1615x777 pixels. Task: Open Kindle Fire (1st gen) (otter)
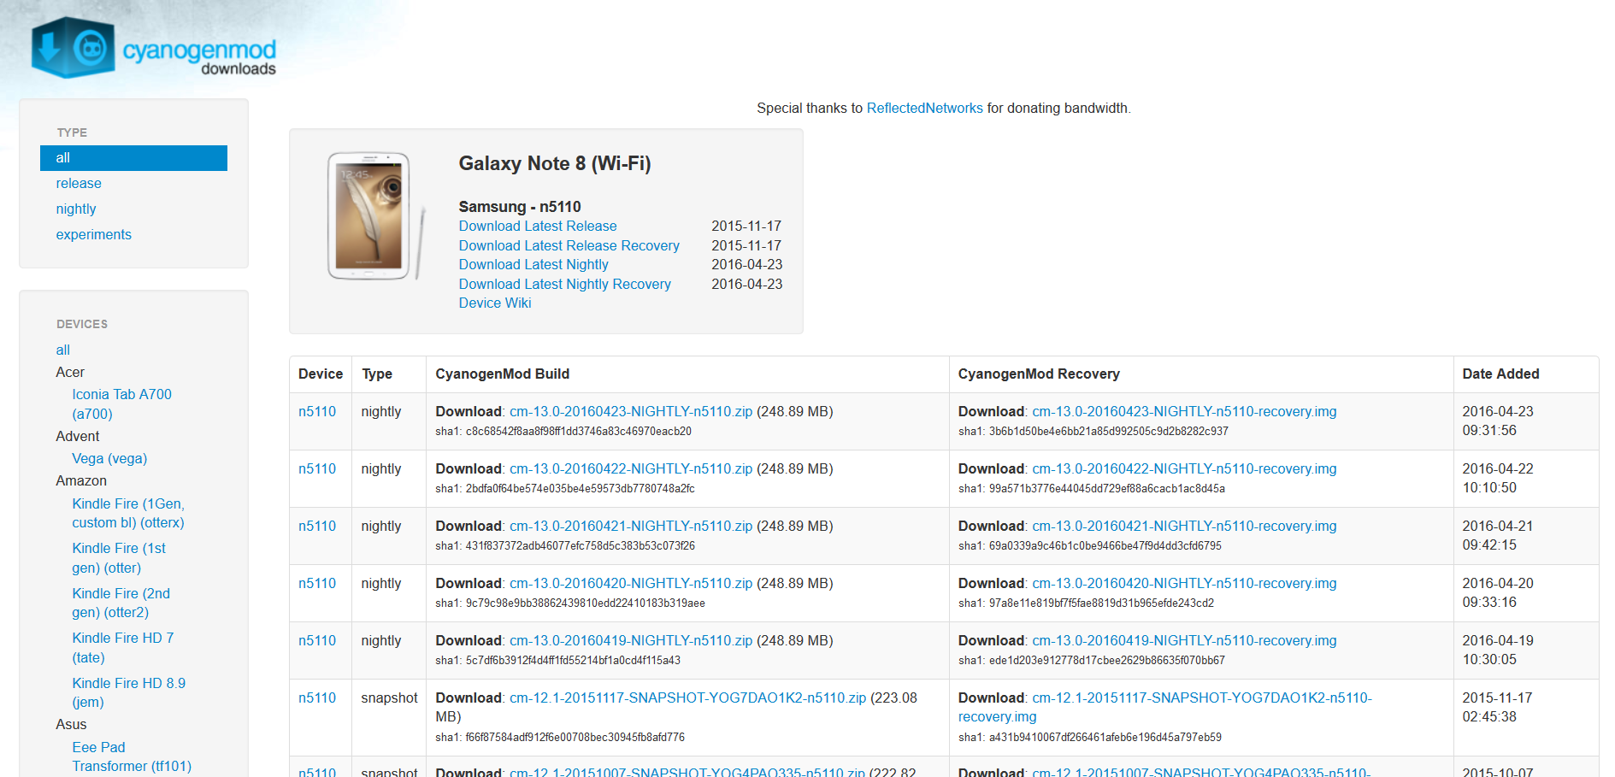[x=119, y=558]
